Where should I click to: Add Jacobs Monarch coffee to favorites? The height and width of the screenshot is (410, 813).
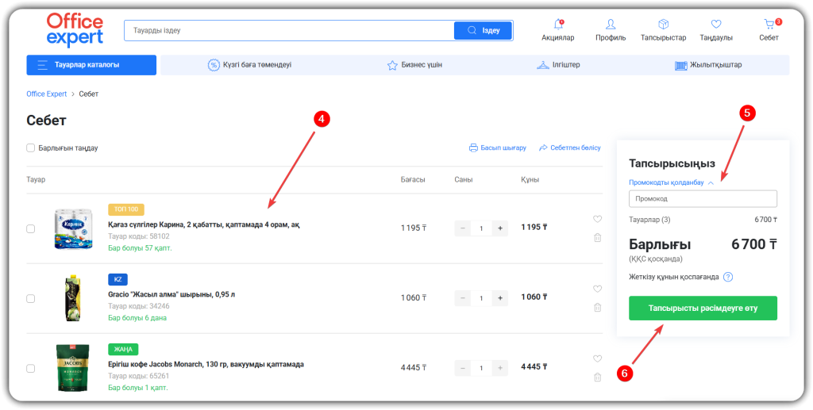click(597, 358)
